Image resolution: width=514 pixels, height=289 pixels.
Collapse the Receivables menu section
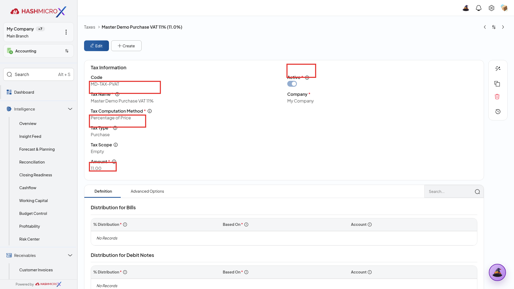[70, 255]
